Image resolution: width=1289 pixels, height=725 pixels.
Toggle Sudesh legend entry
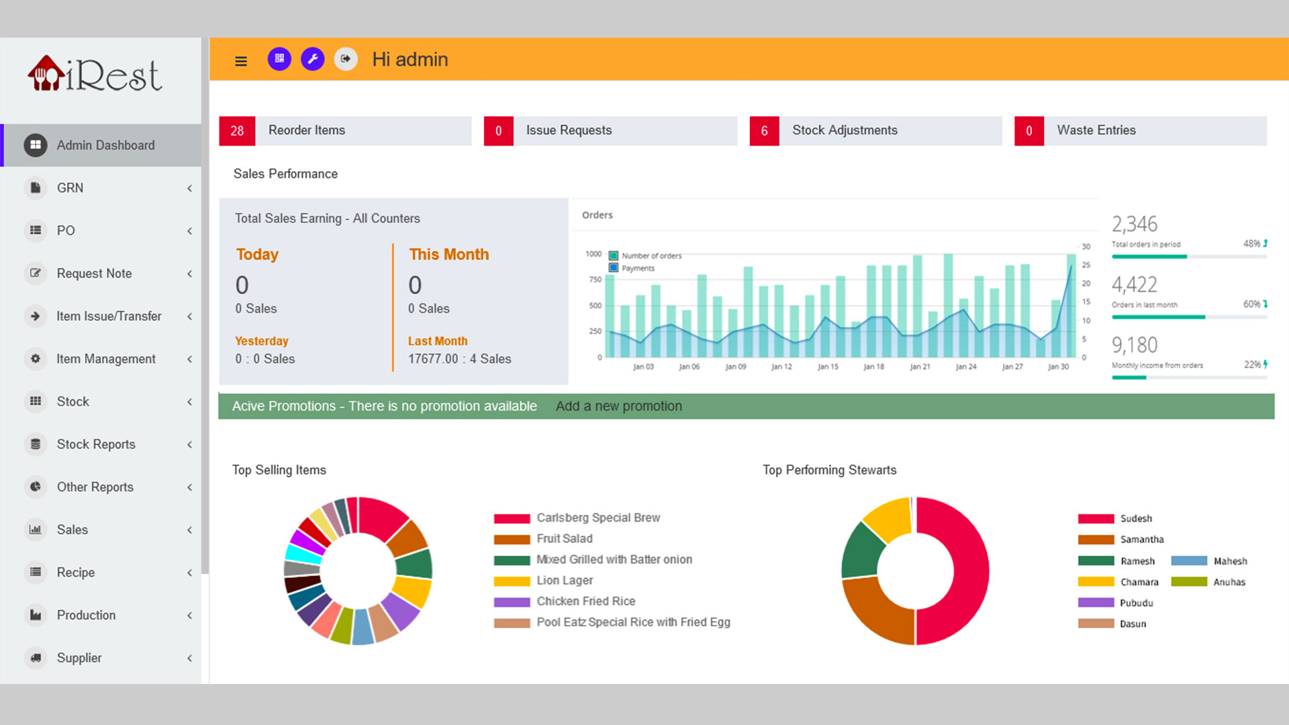point(1115,518)
